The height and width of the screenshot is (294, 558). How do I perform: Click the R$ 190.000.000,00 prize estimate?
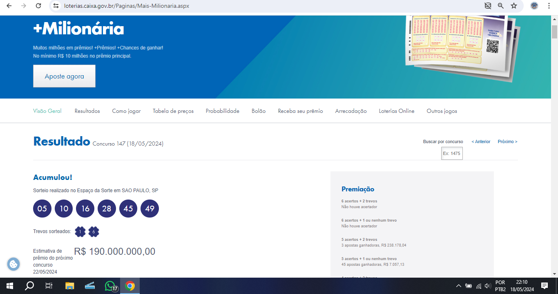coord(115,251)
